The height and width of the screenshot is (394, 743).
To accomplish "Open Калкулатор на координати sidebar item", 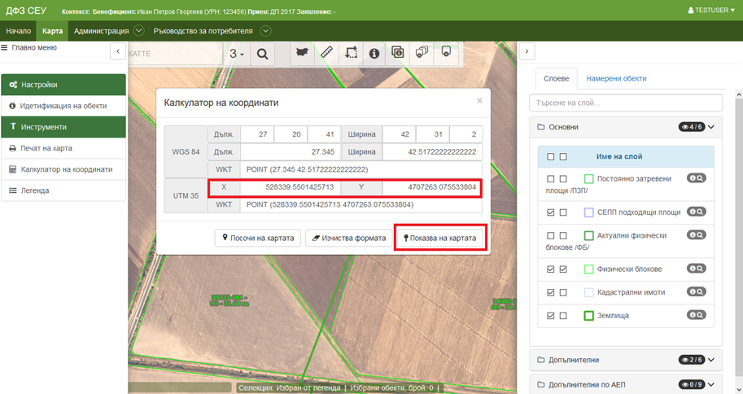I will 63,169.
